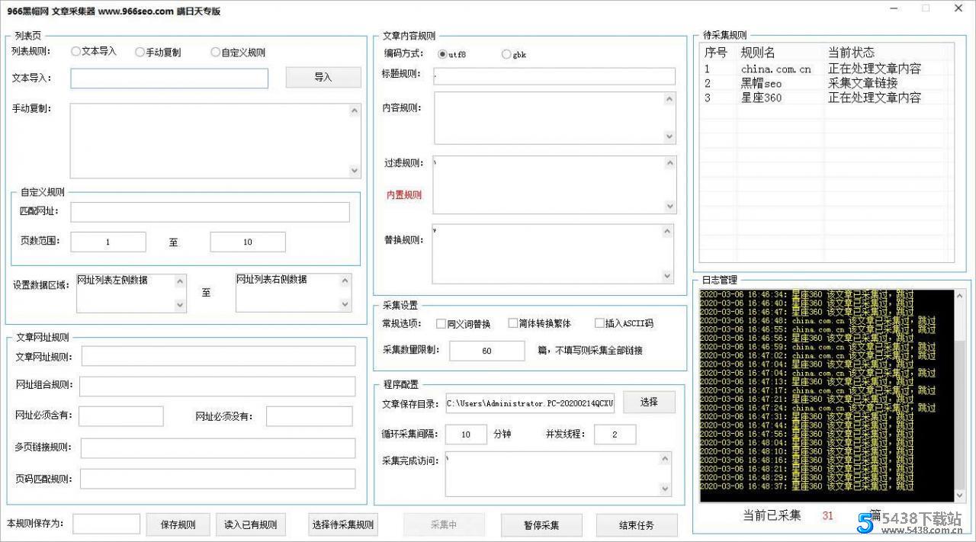
Task: Enable 插入ASCII码 option
Action: 599,323
